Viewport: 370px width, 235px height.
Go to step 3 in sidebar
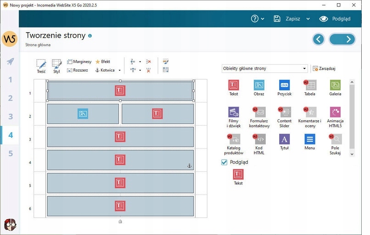pyautogui.click(x=10, y=117)
